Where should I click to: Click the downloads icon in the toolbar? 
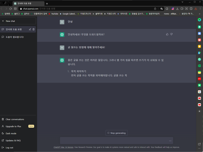point(178,8)
